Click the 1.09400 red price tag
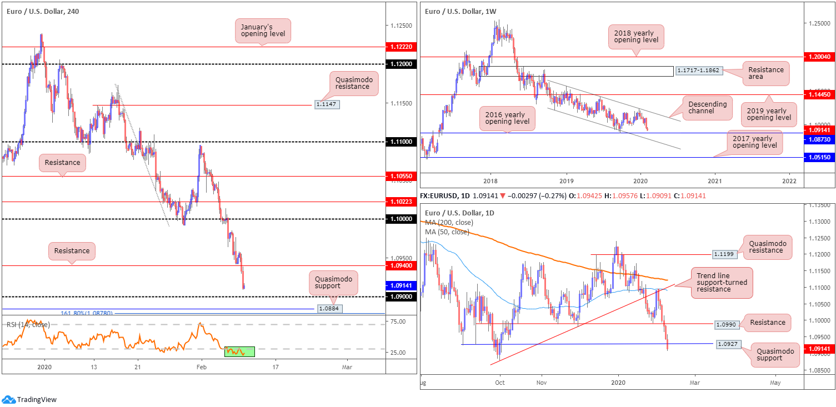Viewport: 836px width, 407px height. coord(400,266)
